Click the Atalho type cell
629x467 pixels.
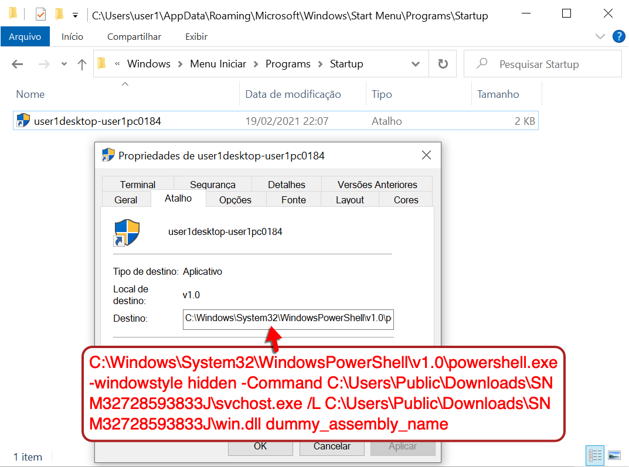pyautogui.click(x=387, y=121)
